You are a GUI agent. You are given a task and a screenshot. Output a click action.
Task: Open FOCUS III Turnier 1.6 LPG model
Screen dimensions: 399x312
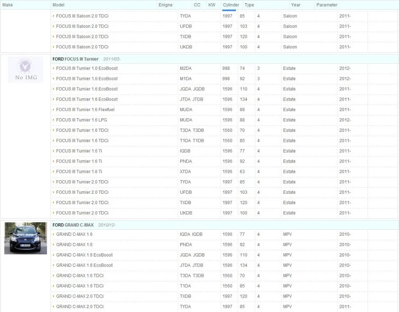tap(81, 120)
